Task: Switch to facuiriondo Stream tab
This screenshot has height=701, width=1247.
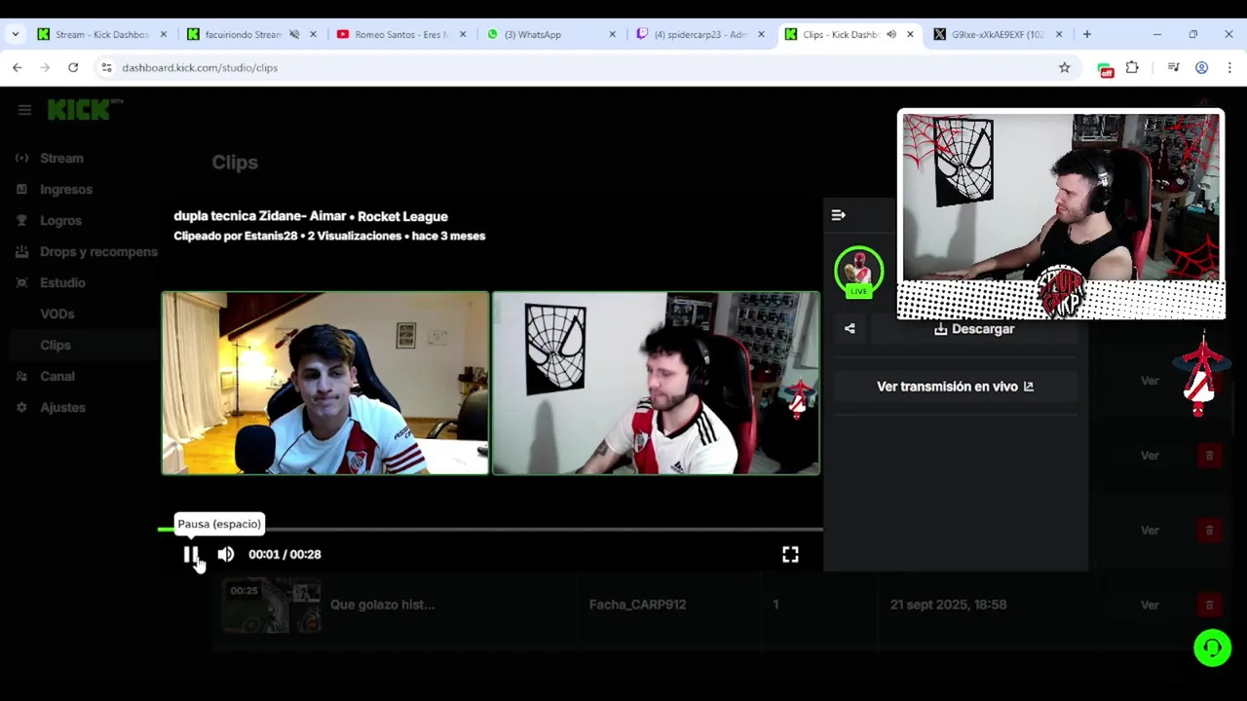Action: pos(242,34)
